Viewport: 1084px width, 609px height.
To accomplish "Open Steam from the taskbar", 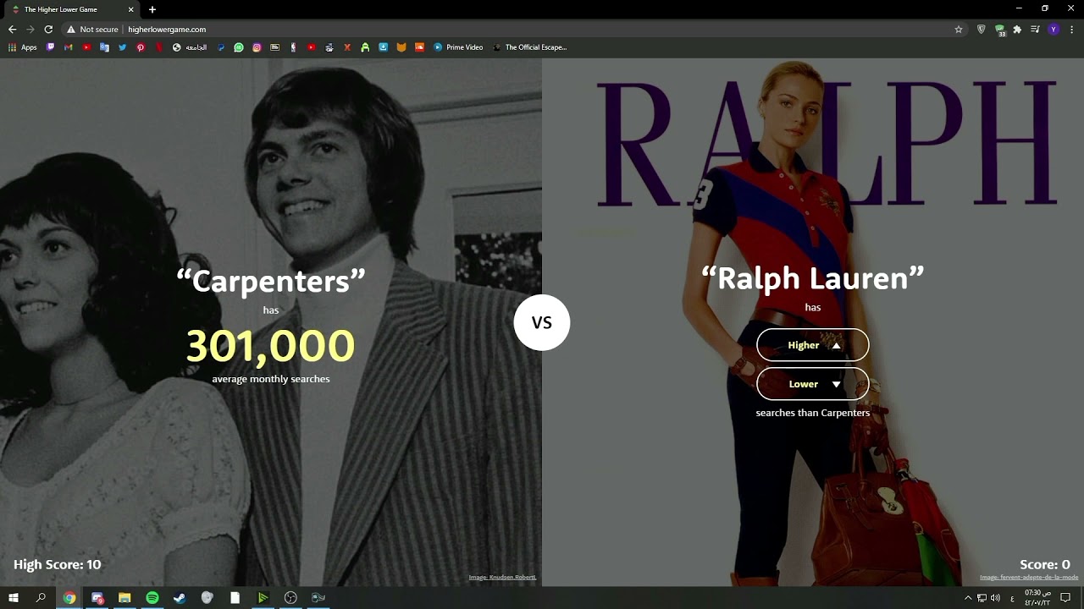I will tap(180, 598).
